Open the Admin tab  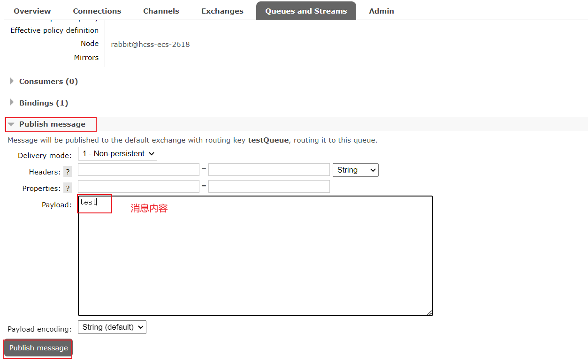[381, 10]
